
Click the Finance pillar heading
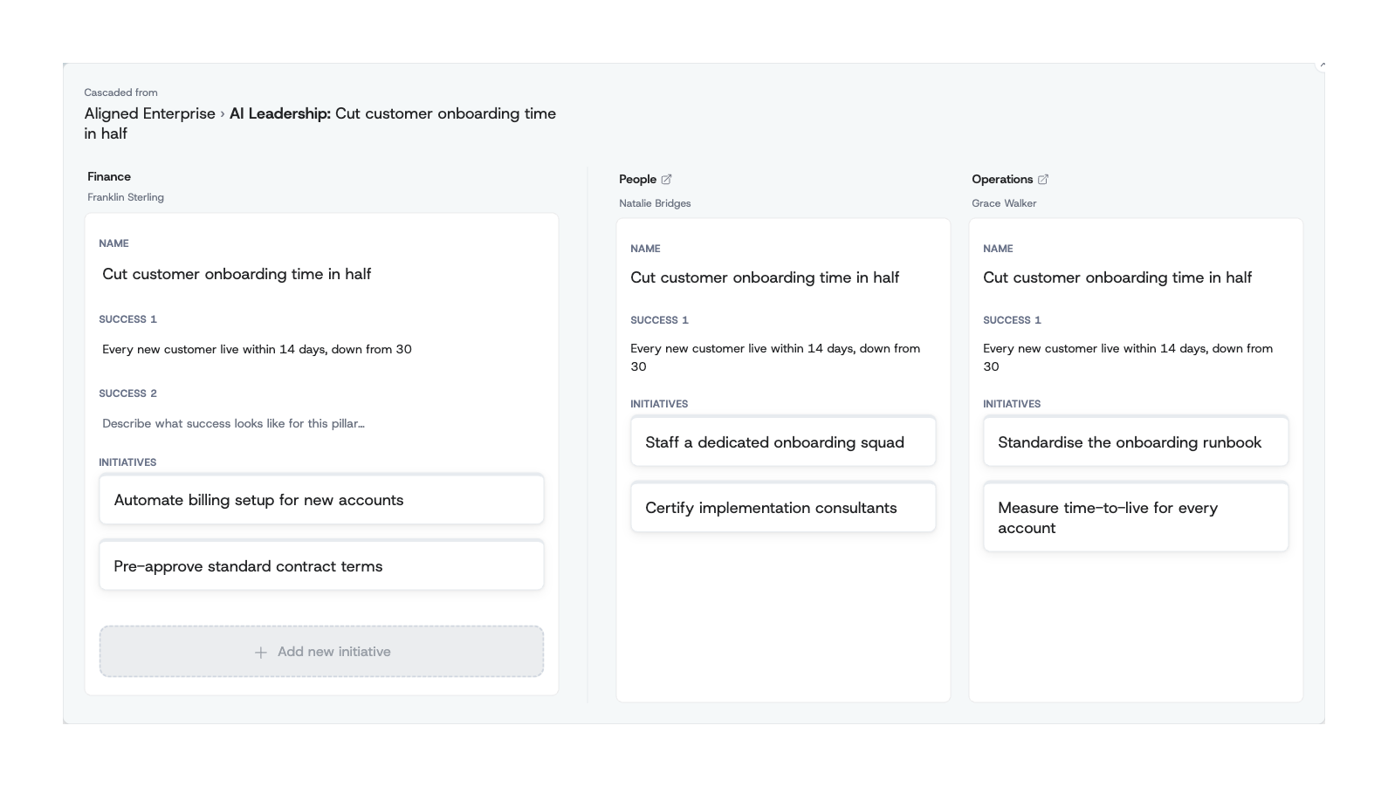(109, 176)
